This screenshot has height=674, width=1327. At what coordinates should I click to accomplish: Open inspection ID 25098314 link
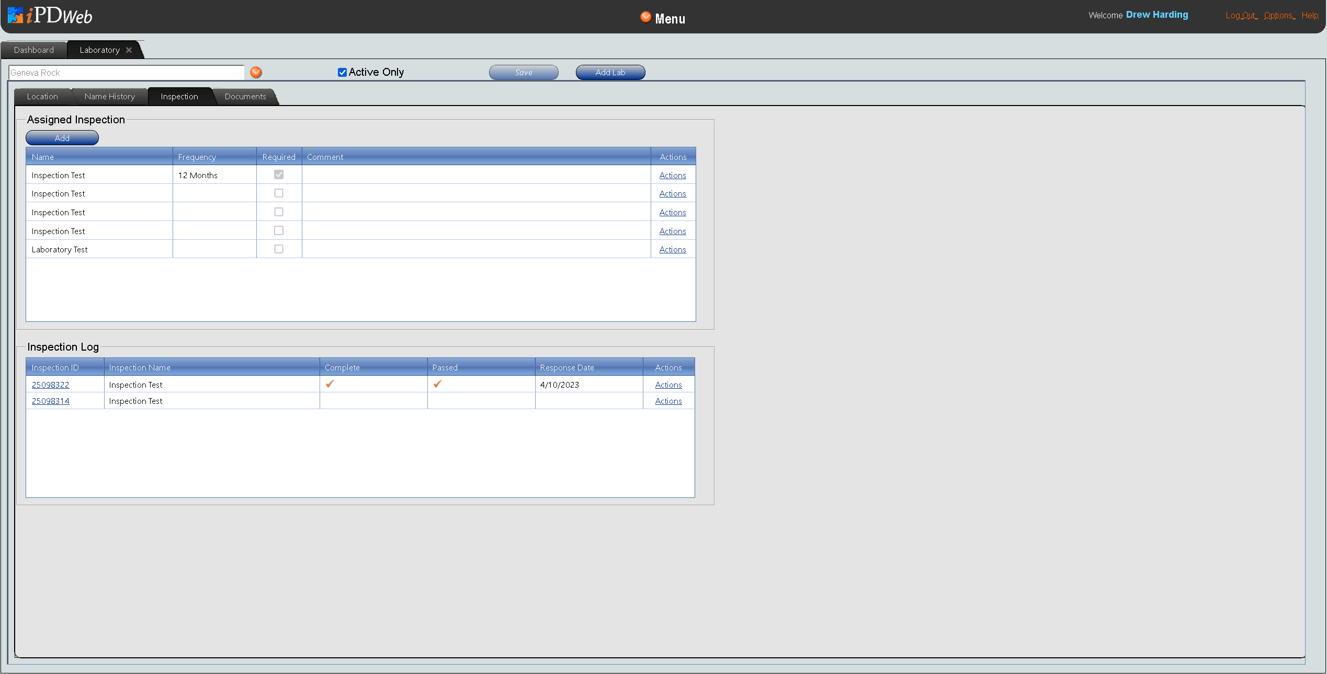[x=50, y=401]
